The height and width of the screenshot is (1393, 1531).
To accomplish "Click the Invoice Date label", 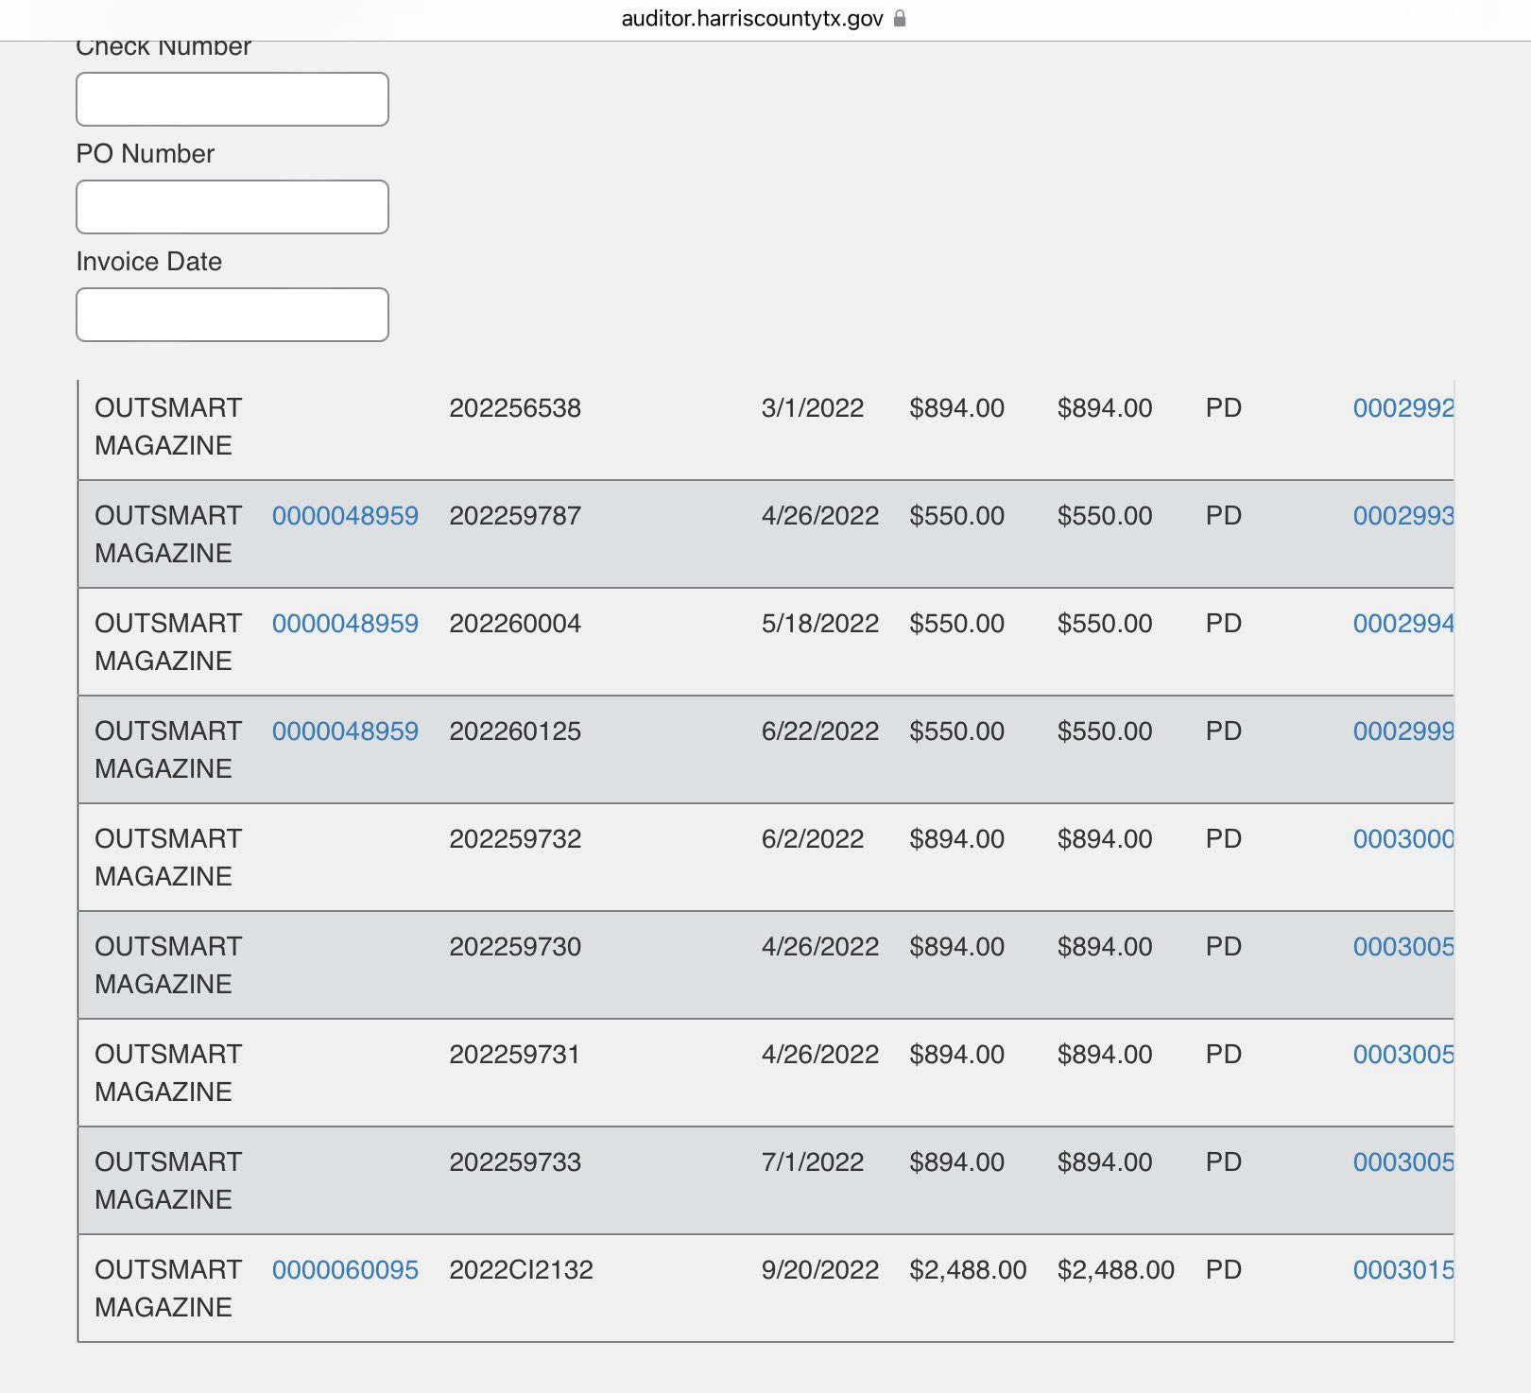I will (x=149, y=262).
